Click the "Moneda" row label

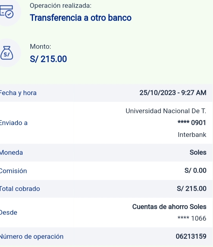coord(12,153)
